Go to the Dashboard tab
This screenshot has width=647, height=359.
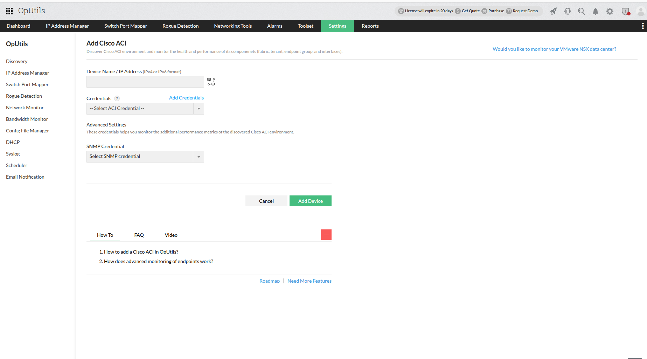pyautogui.click(x=19, y=26)
